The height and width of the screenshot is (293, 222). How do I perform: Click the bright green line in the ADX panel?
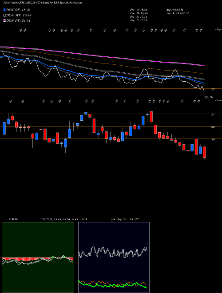click(x=112, y=285)
